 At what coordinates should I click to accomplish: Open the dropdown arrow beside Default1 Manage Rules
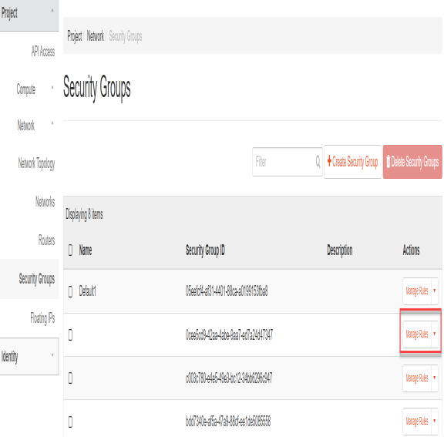pyautogui.click(x=435, y=291)
